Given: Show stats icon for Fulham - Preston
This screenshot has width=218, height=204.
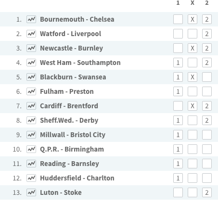Looking at the screenshot, I should point(31,91).
